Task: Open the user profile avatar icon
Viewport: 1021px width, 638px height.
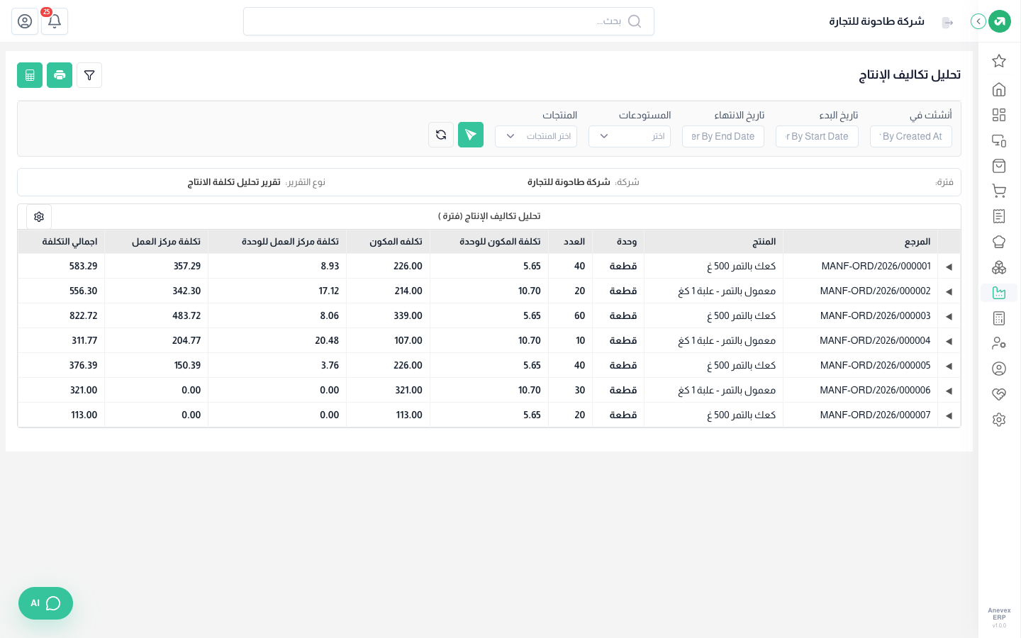Action: (25, 21)
